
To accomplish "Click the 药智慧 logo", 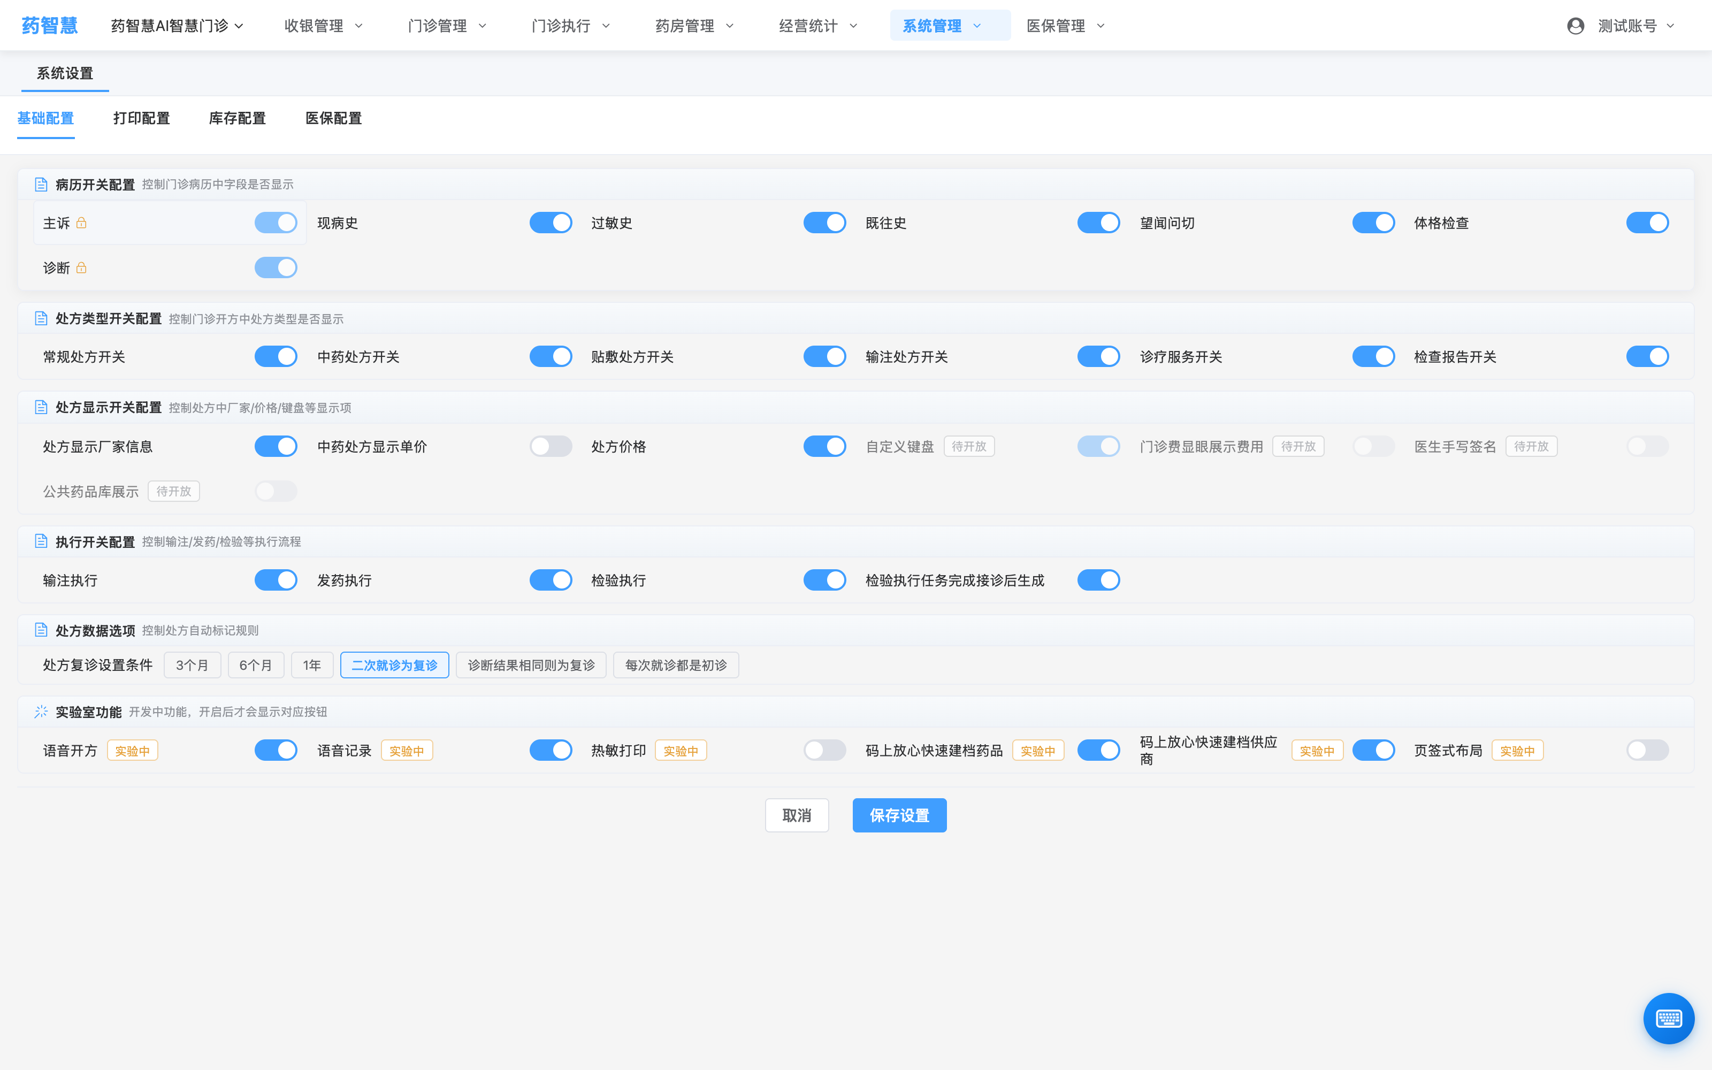I will click(50, 26).
